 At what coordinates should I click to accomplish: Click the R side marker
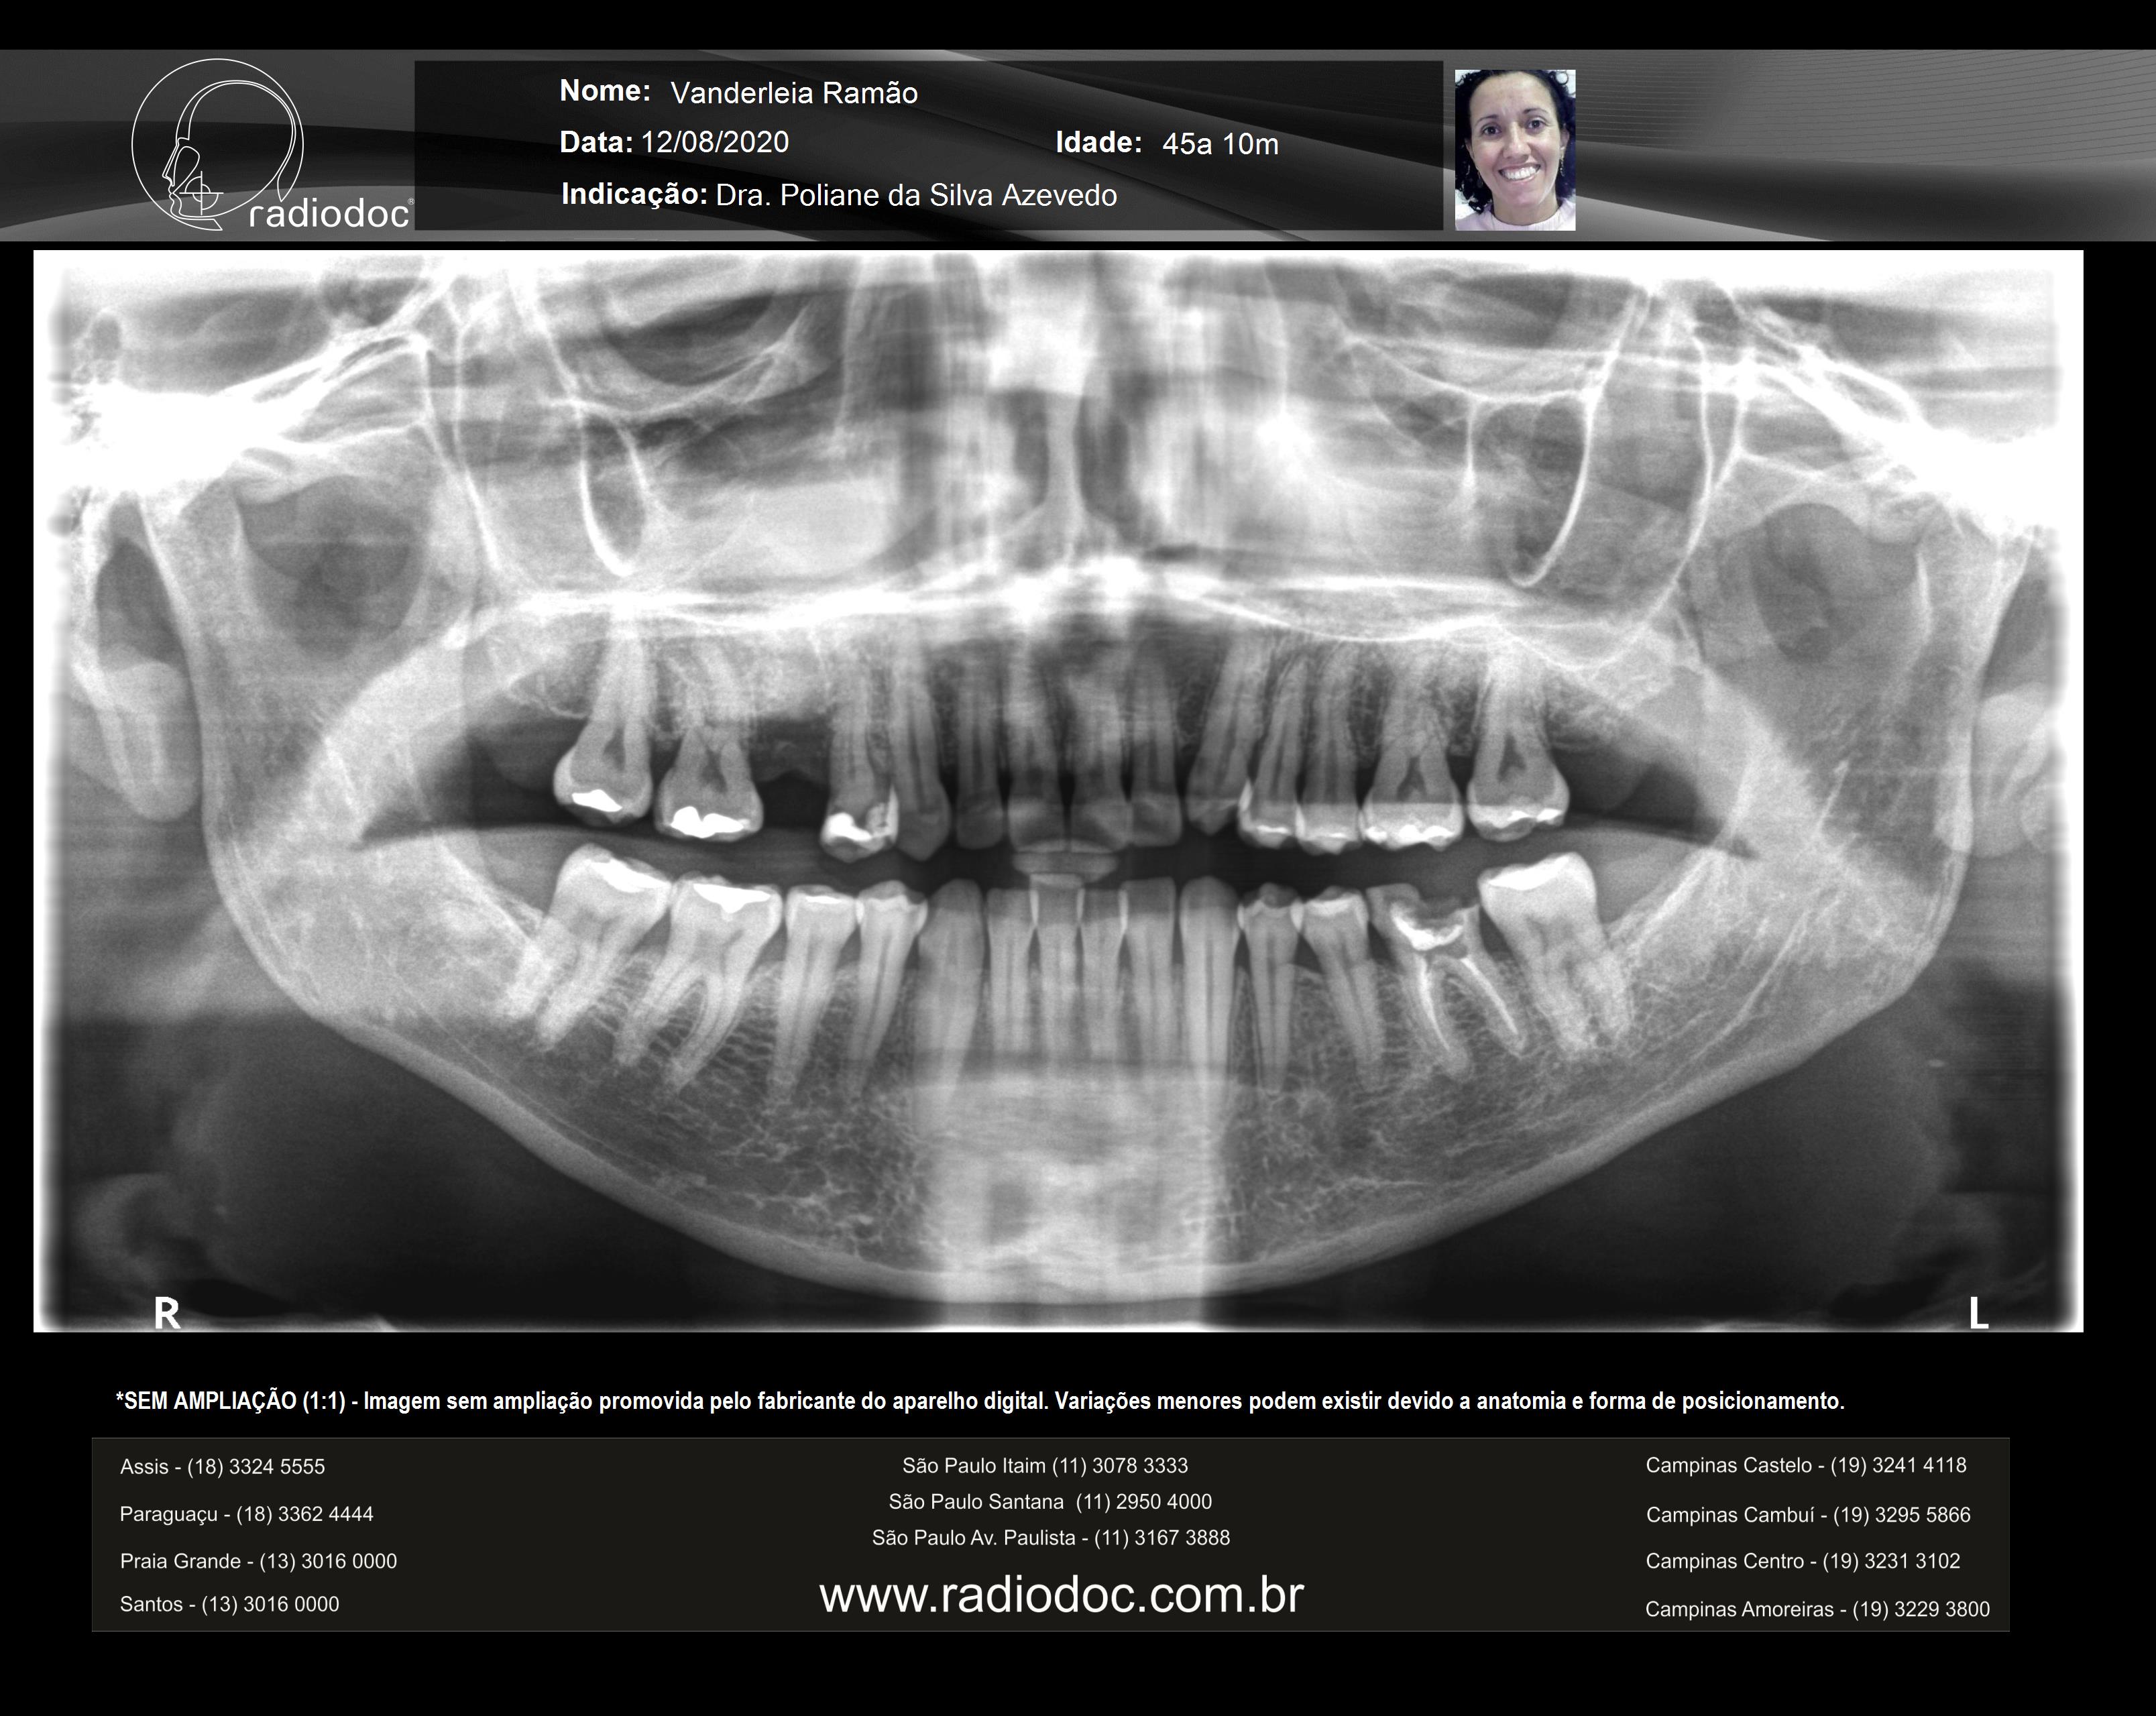pos(167,1313)
